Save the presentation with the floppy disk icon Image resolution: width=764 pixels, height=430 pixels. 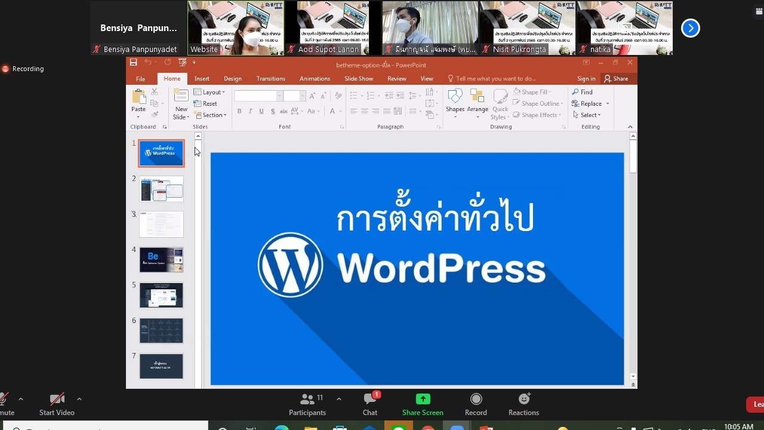[x=134, y=63]
